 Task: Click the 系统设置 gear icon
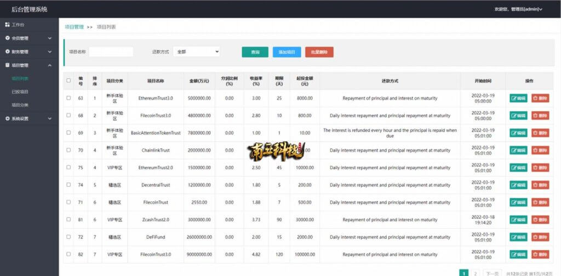tap(7, 118)
